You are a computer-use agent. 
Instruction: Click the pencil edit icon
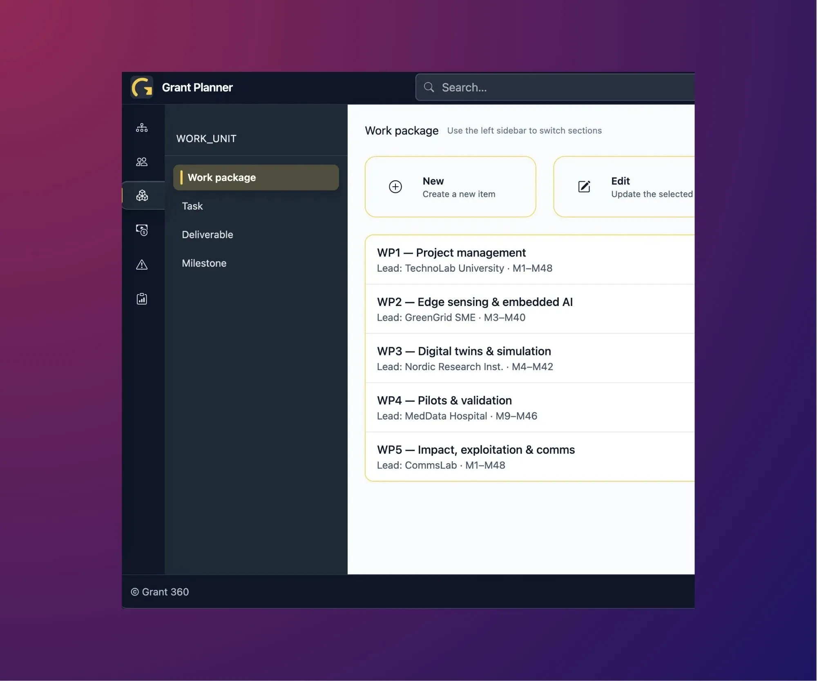pos(584,187)
